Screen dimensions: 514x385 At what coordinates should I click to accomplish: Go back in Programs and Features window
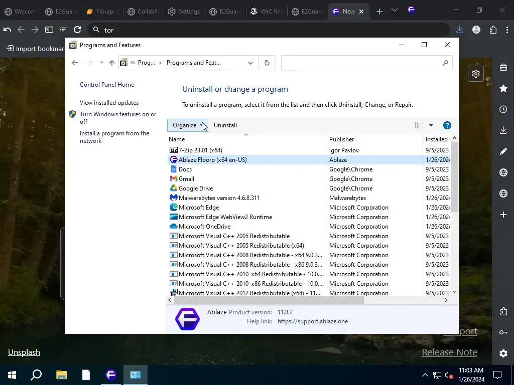pyautogui.click(x=75, y=63)
